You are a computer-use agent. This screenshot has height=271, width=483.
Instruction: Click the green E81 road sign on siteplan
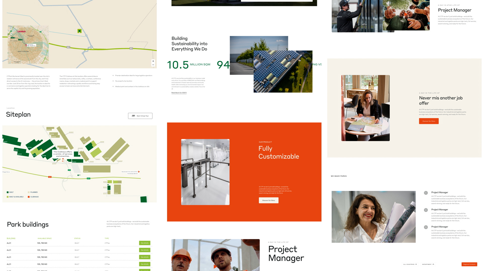pyautogui.click(x=89, y=178)
